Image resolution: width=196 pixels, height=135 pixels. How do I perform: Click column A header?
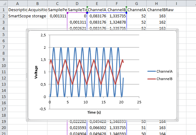tap(17, 3)
